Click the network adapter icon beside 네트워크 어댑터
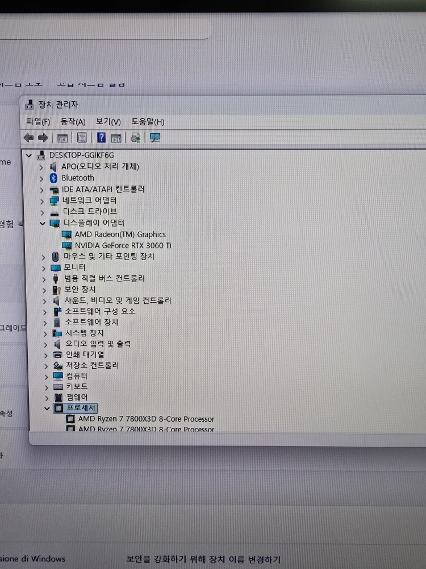The width and height of the screenshot is (426, 569). [x=55, y=200]
